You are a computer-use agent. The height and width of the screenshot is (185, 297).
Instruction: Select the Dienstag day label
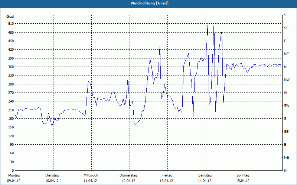pos(52,175)
